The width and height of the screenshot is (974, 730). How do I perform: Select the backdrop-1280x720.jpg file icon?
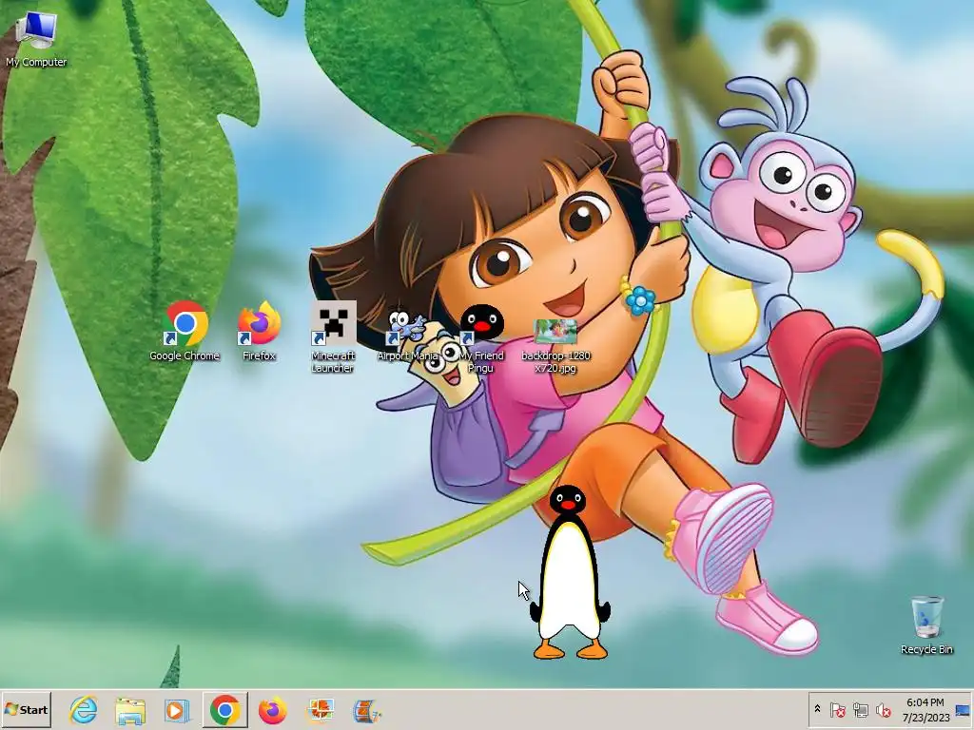coord(555,346)
